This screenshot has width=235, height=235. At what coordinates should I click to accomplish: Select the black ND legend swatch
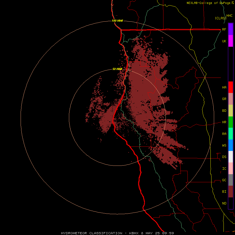pos(231,203)
